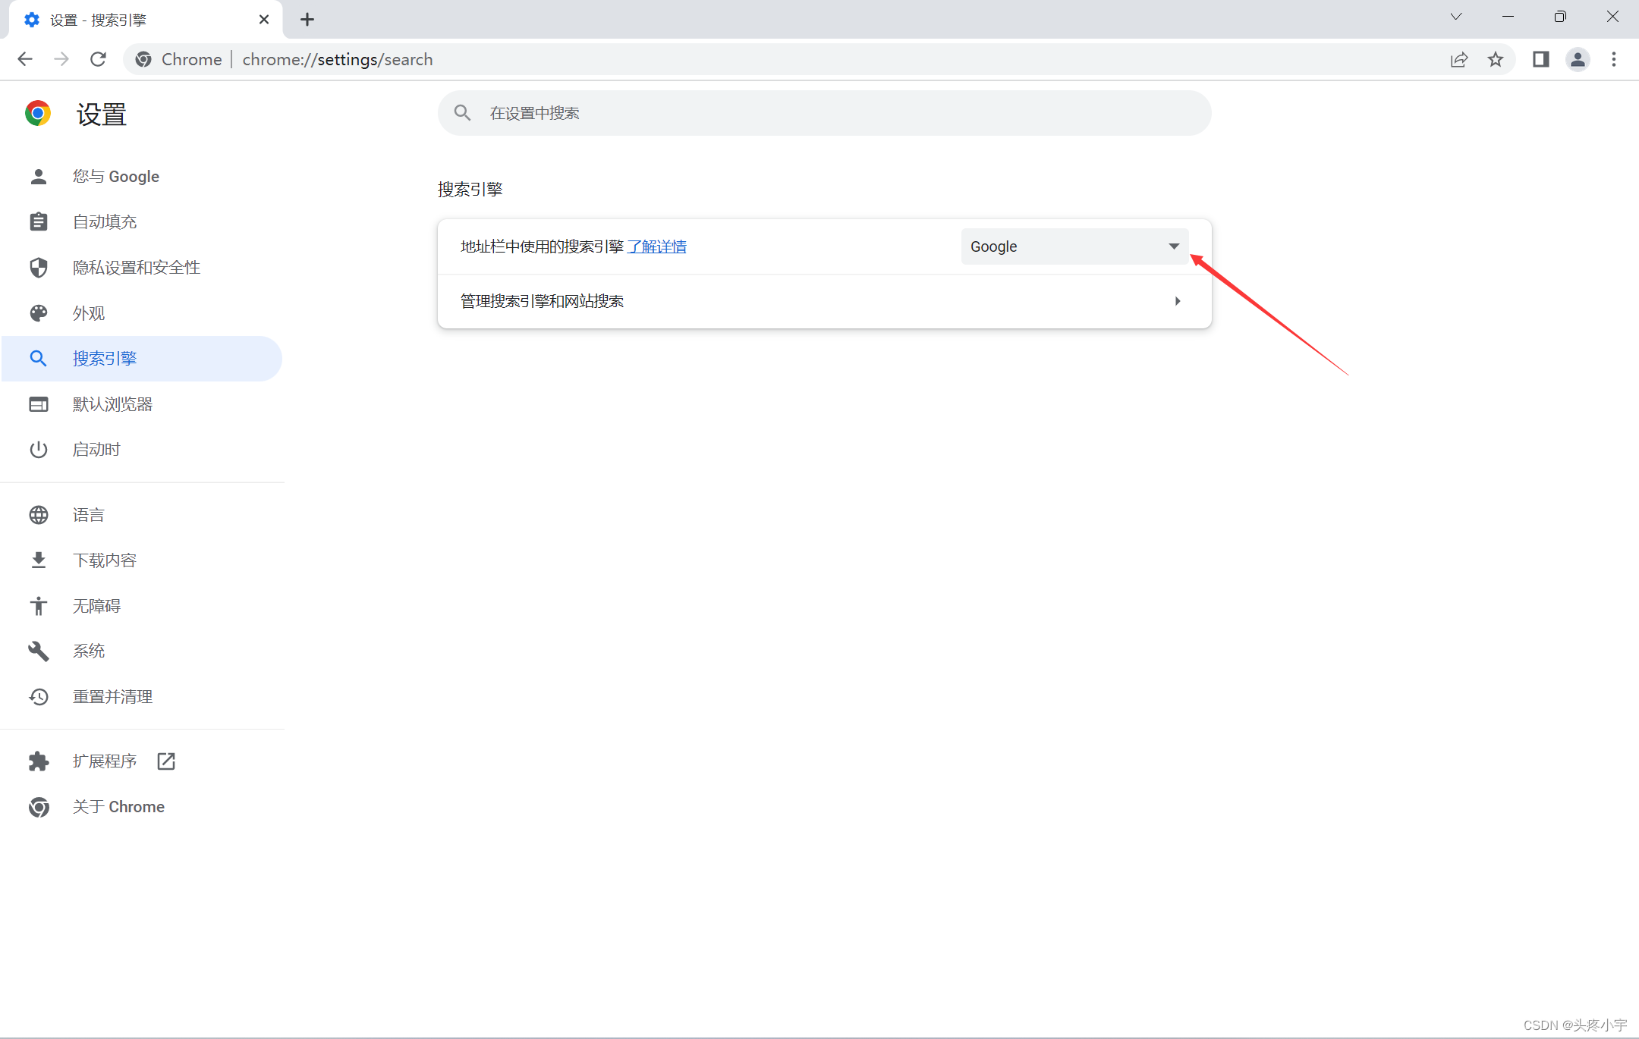Expand 管理搜索引擎和网站搜索 row arrow

(x=1178, y=301)
